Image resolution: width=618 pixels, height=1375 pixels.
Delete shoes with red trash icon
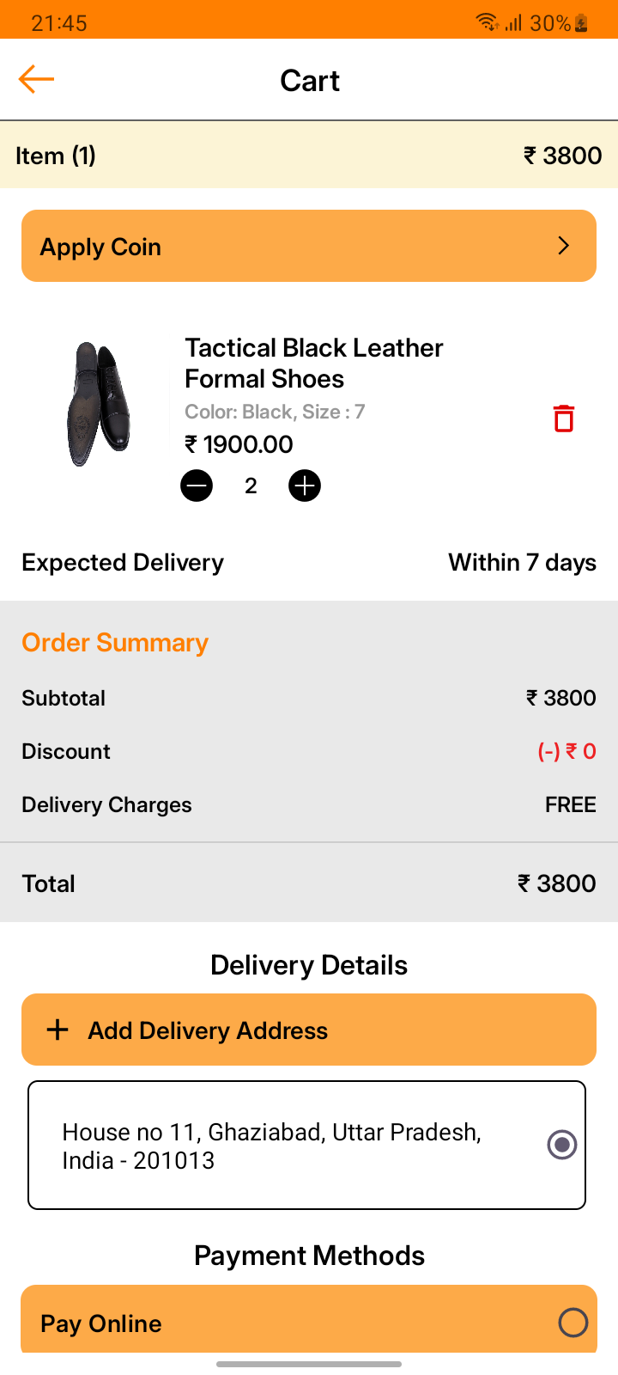(563, 419)
